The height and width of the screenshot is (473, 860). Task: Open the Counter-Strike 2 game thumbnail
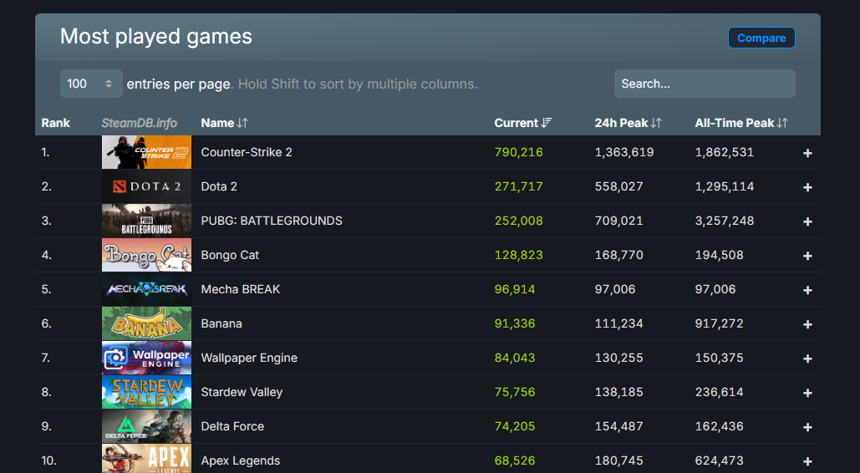146,152
